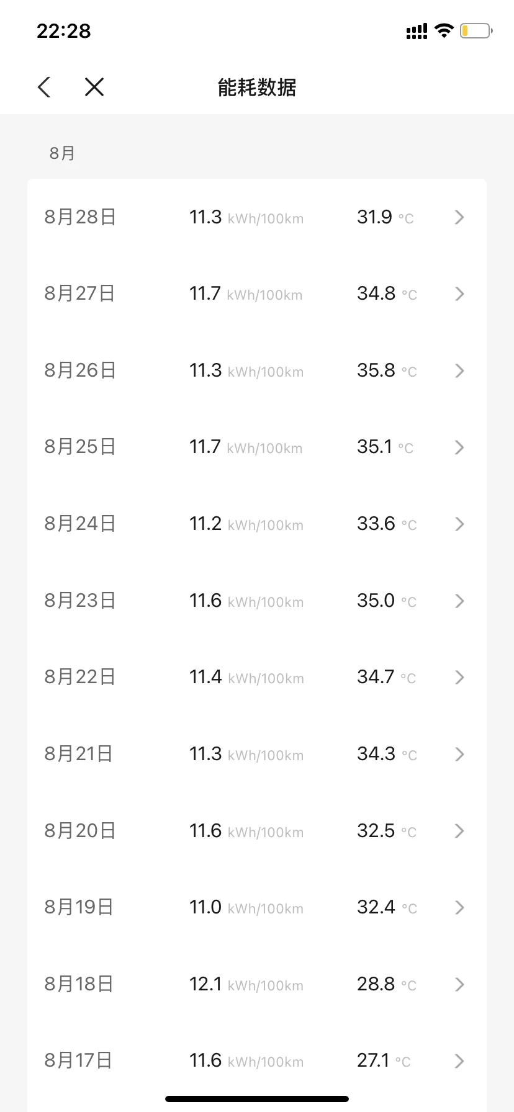This screenshot has height=1112, width=514.
Task: Tap the 34.3 °C temperature reading
Action: click(x=386, y=754)
